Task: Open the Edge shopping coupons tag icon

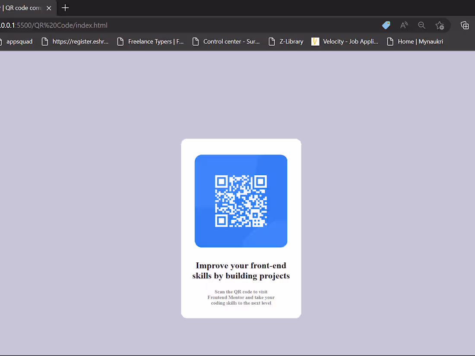Action: (x=386, y=25)
